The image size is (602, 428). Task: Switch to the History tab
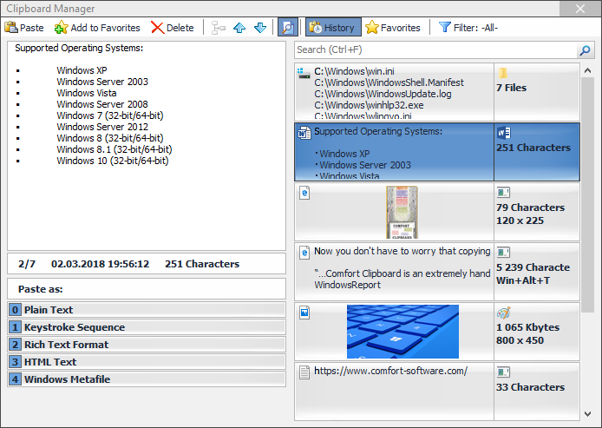(x=333, y=28)
